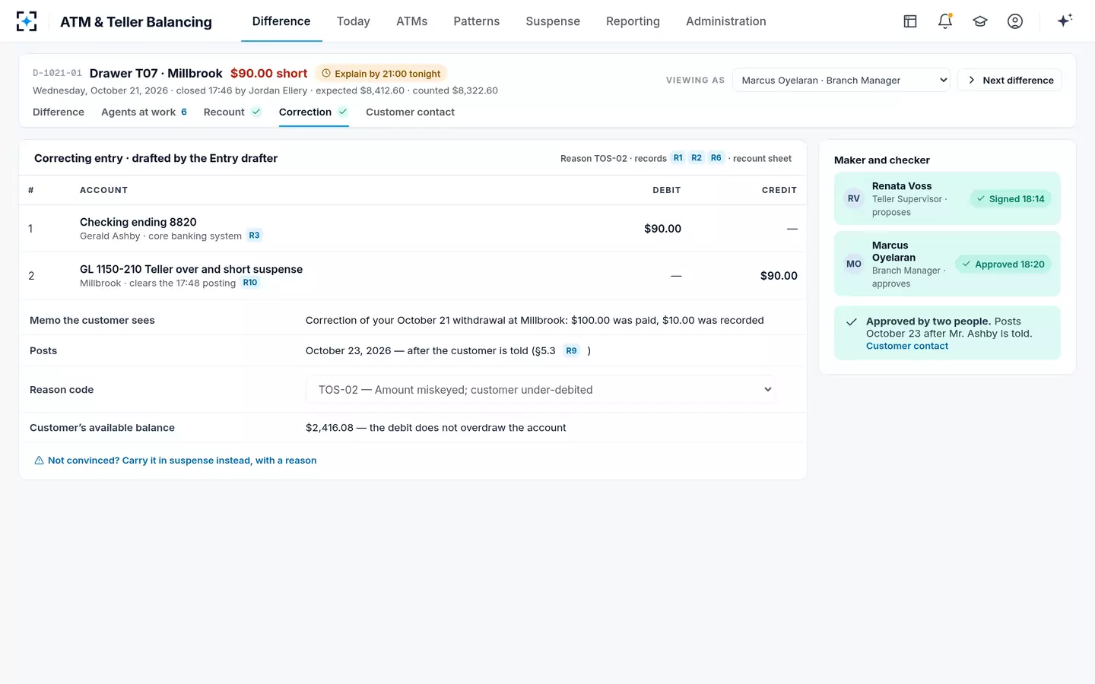Click the R10 badge on suspense row
The width and height of the screenshot is (1095, 684).
(x=250, y=283)
